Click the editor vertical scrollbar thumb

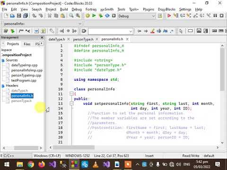[222, 69]
